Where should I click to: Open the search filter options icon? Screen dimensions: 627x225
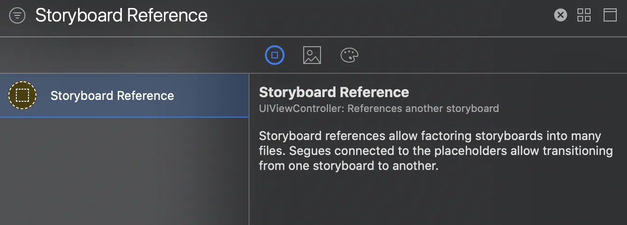[17, 16]
